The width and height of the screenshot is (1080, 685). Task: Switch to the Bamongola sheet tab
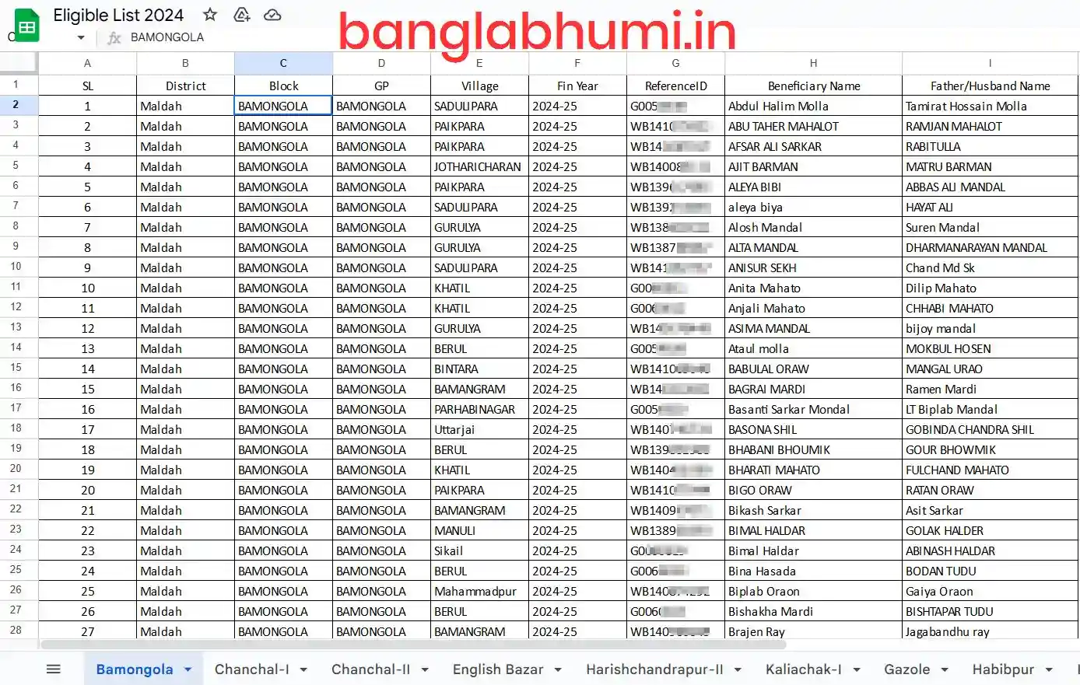click(135, 669)
